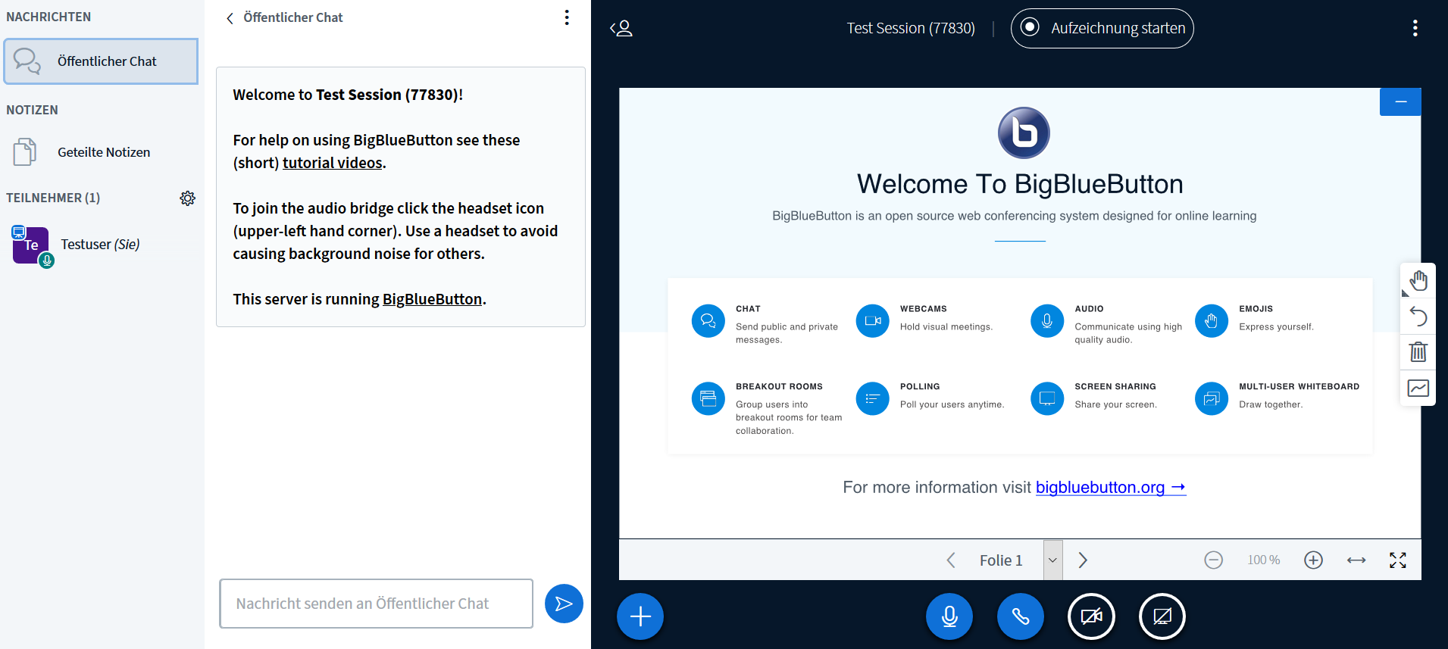Open session options three-dot menu

pyautogui.click(x=1415, y=28)
